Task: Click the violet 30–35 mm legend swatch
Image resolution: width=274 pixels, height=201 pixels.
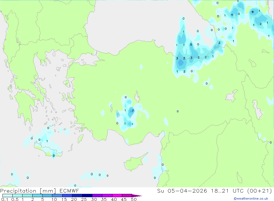Action: [x=97, y=196]
